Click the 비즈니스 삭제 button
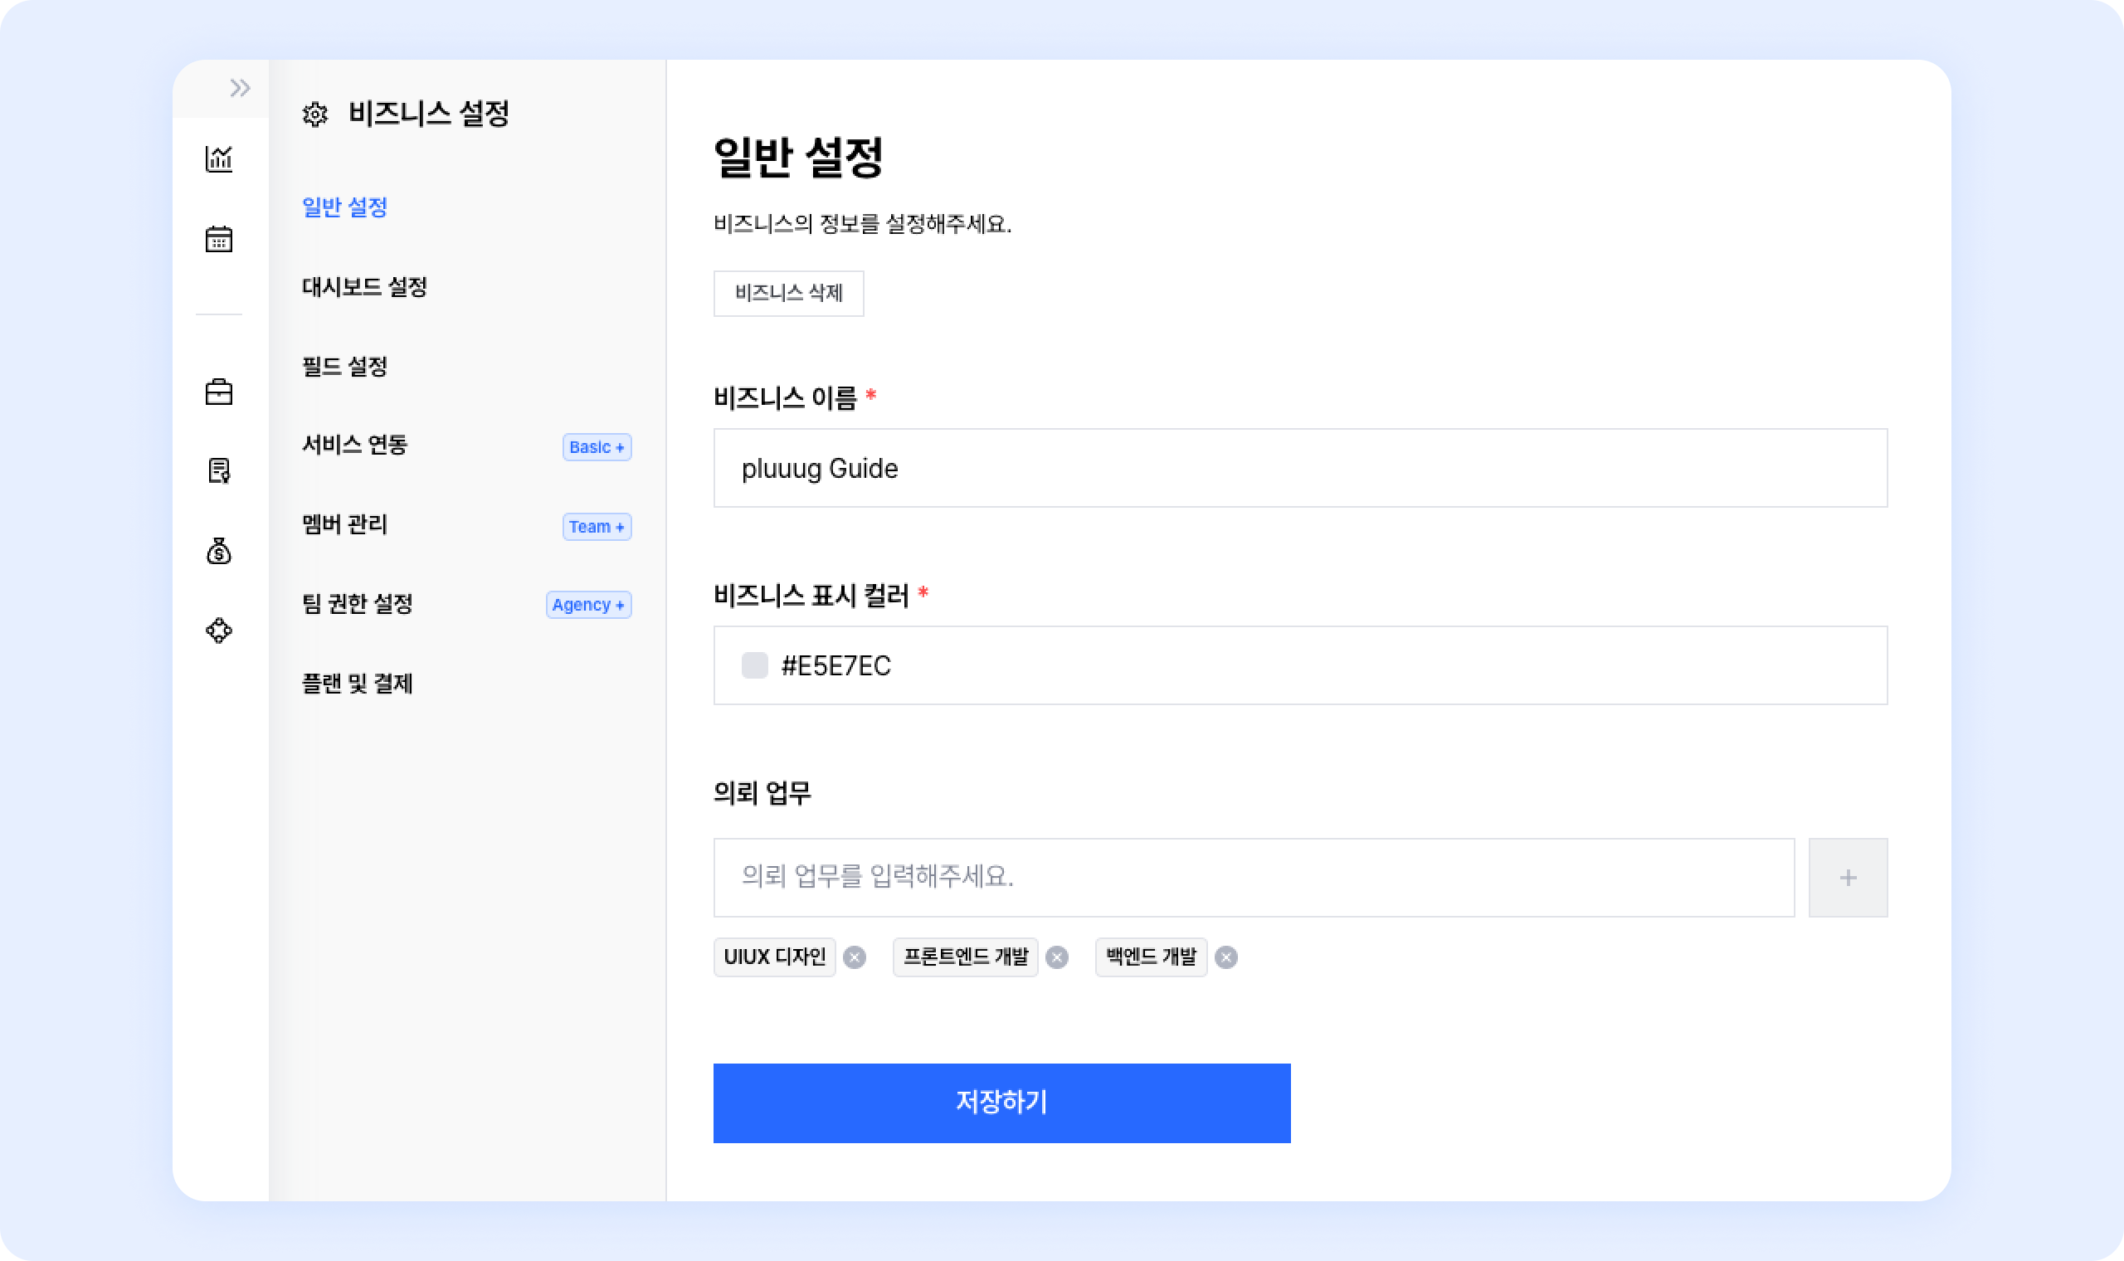The width and height of the screenshot is (2124, 1261). click(x=788, y=293)
